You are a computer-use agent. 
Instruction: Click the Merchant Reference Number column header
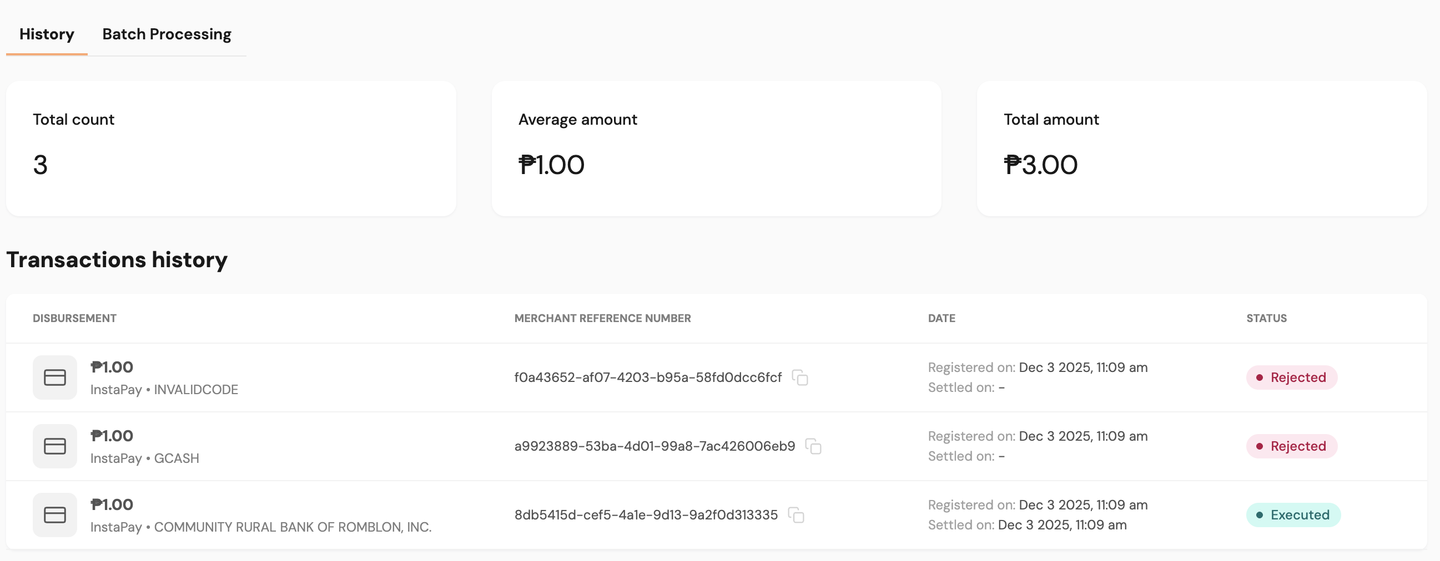[x=602, y=318]
